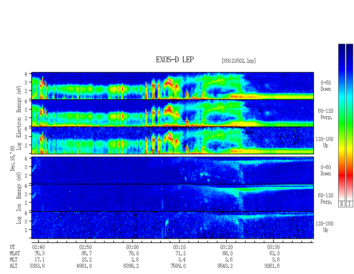The height and width of the screenshot is (274, 354).
Task: Click the MLAT value 71.2
Action: tap(180, 253)
